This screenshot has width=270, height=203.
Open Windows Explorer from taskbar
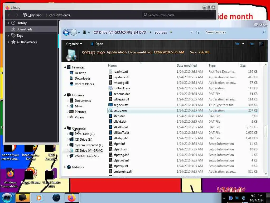tap(23, 198)
